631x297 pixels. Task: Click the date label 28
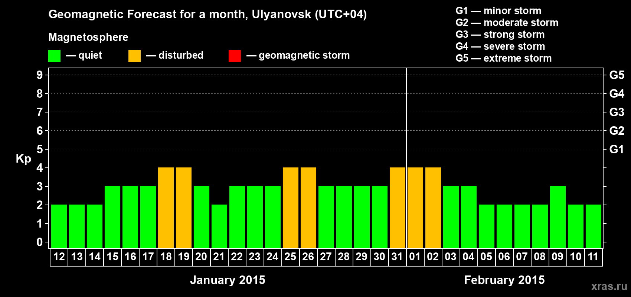tap(344, 257)
